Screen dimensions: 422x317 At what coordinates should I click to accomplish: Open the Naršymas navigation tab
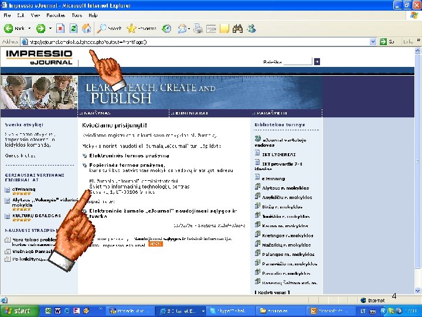96,113
